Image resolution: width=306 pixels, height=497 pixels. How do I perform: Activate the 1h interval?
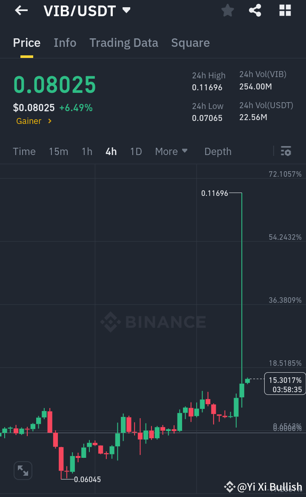(x=86, y=151)
